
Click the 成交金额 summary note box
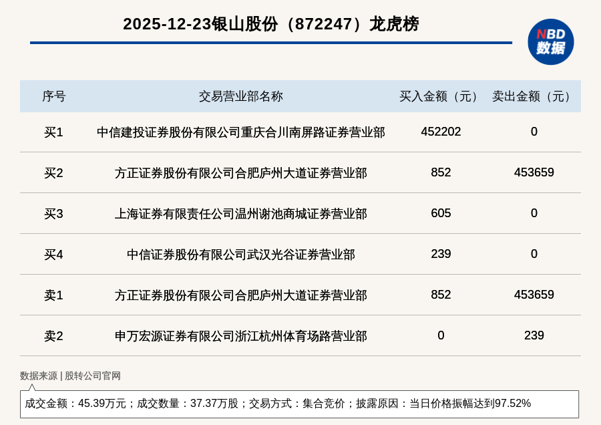(299, 404)
